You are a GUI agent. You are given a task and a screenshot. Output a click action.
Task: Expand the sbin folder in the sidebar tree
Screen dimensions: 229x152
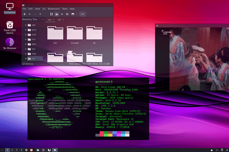25,44
